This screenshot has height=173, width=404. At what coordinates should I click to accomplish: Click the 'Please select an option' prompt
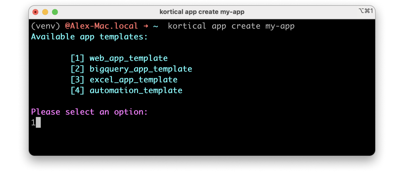89,112
